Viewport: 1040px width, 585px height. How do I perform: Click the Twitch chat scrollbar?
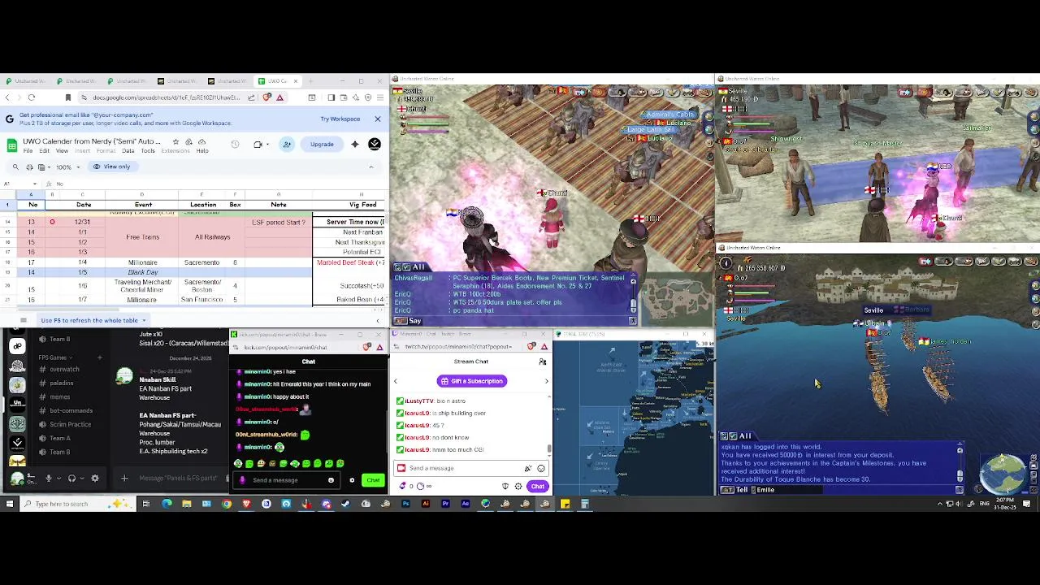click(549, 448)
